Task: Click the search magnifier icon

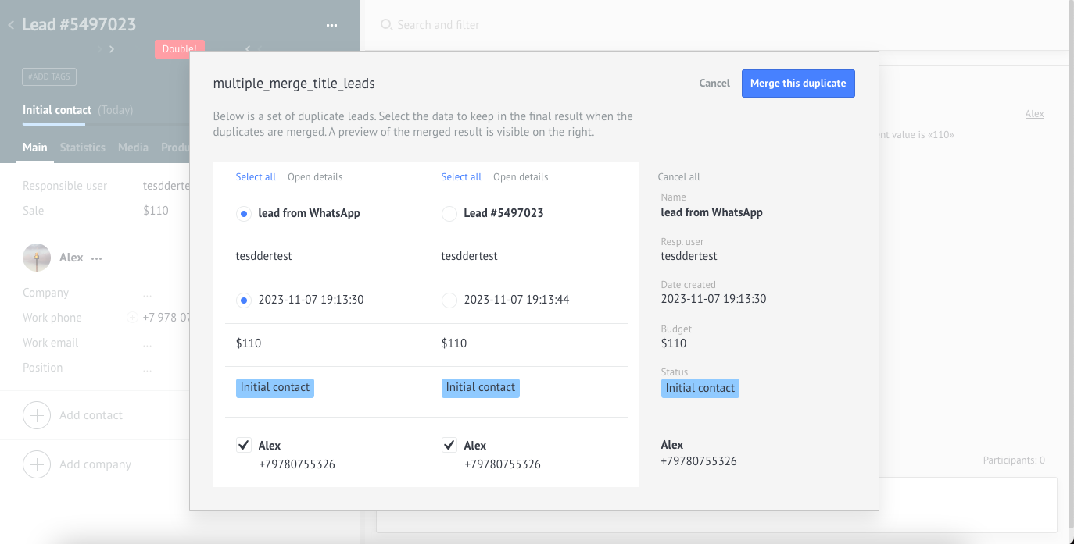Action: (386, 25)
